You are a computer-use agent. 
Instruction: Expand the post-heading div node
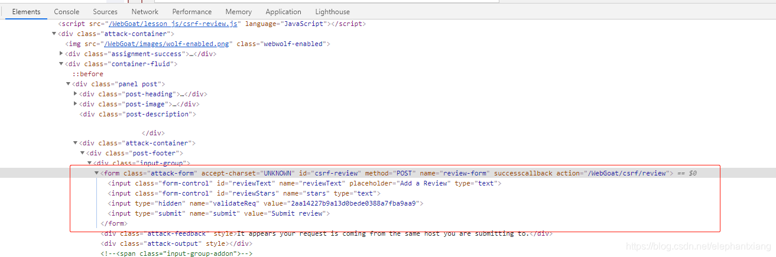[76, 94]
